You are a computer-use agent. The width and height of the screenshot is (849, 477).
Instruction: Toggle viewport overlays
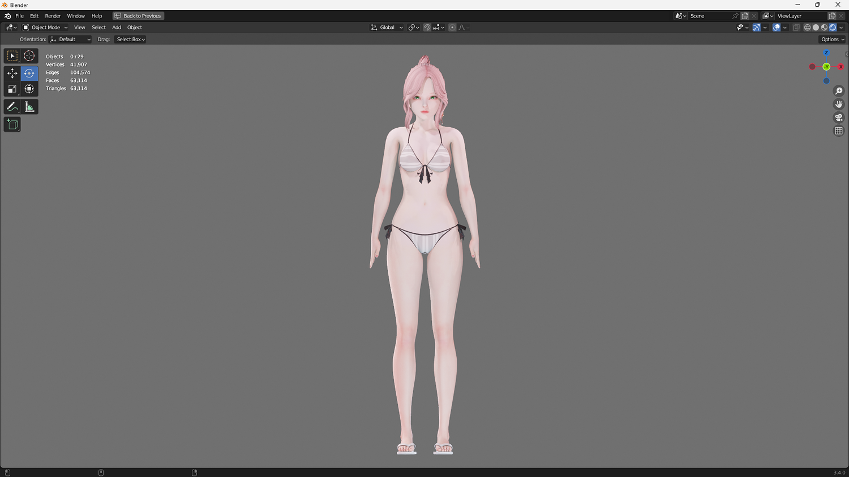tap(777, 27)
